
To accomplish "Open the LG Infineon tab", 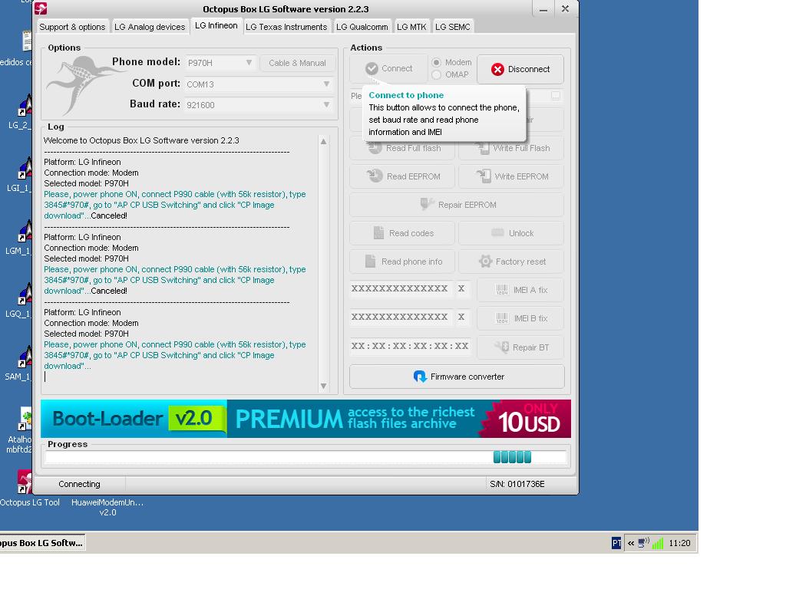I will coord(216,25).
